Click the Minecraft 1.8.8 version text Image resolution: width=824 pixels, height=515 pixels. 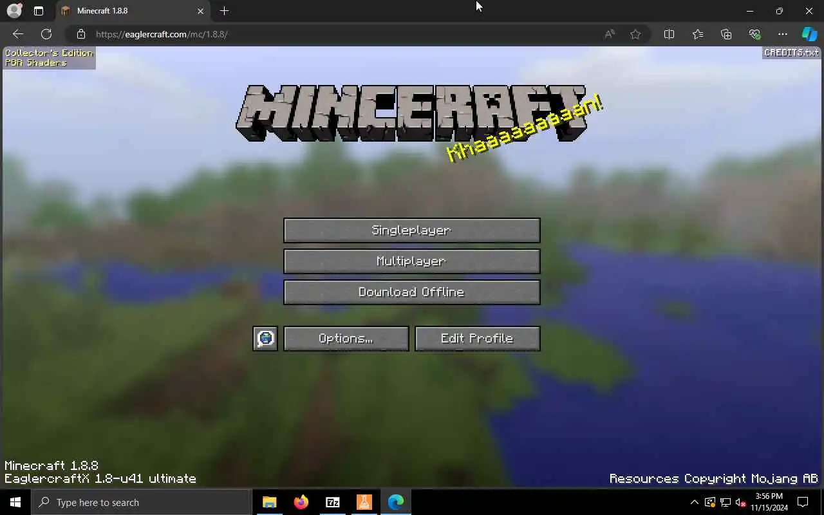51,465
